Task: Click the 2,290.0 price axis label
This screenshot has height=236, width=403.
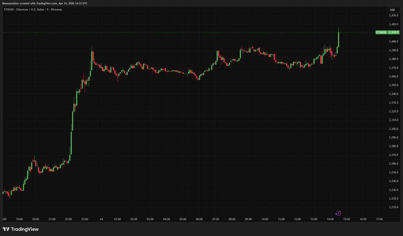Action: coord(394,137)
